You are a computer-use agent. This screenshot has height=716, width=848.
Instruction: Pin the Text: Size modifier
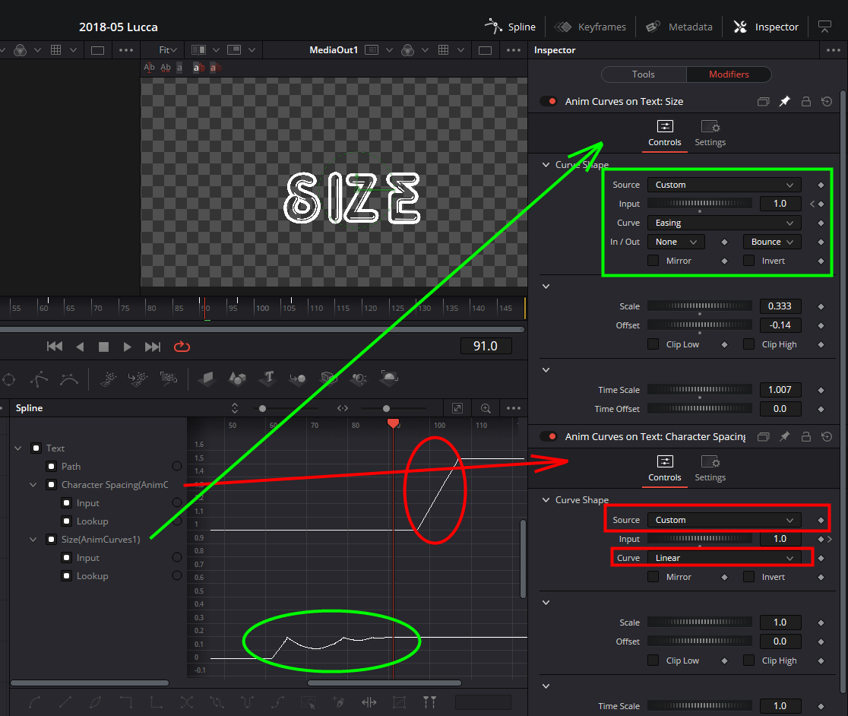[784, 101]
